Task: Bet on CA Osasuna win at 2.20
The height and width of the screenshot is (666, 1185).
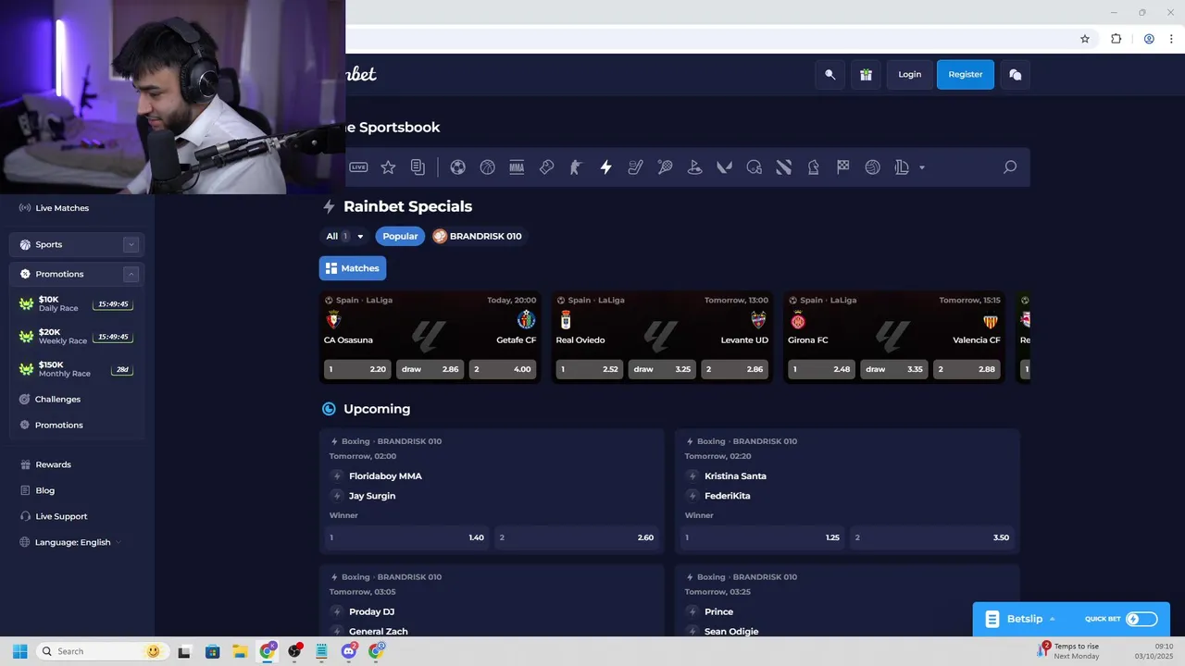Action: tap(357, 369)
